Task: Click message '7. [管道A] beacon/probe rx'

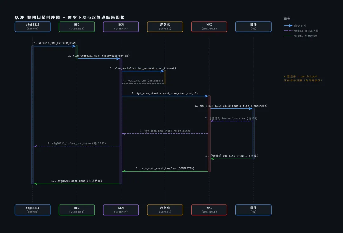Action: pyautogui.click(x=225, y=118)
